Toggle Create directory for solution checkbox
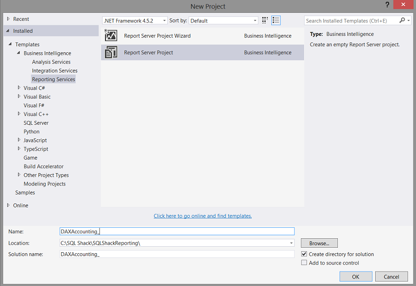416x286 pixels. point(304,254)
